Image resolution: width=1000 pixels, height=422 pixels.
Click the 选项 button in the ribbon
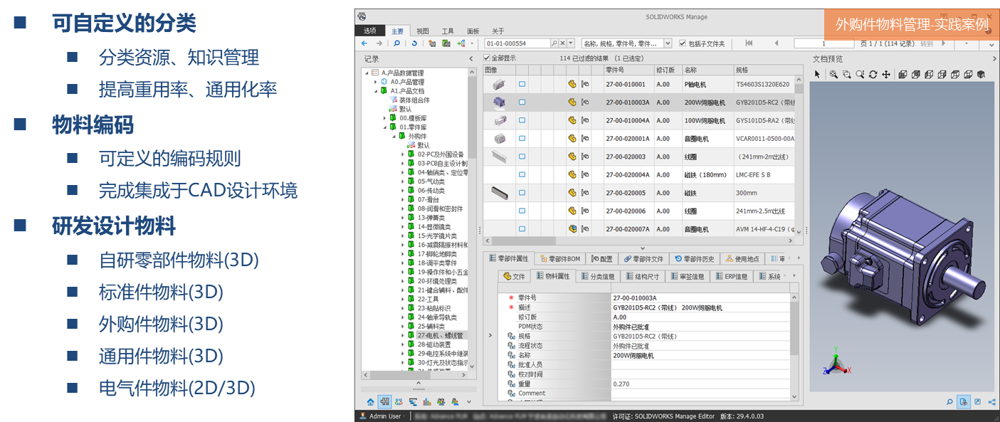point(369,31)
